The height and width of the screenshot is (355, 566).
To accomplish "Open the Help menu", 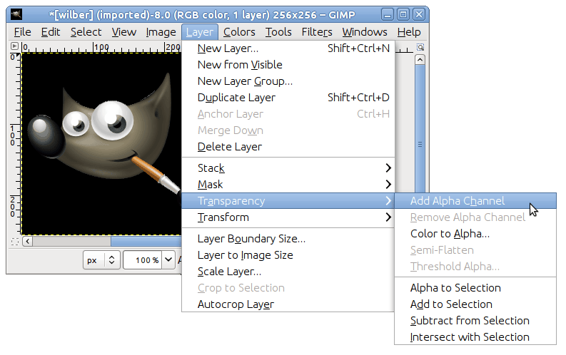I will 409,32.
